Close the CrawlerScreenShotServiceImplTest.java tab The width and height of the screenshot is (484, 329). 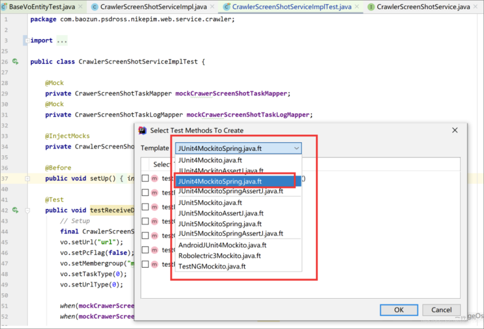click(357, 6)
